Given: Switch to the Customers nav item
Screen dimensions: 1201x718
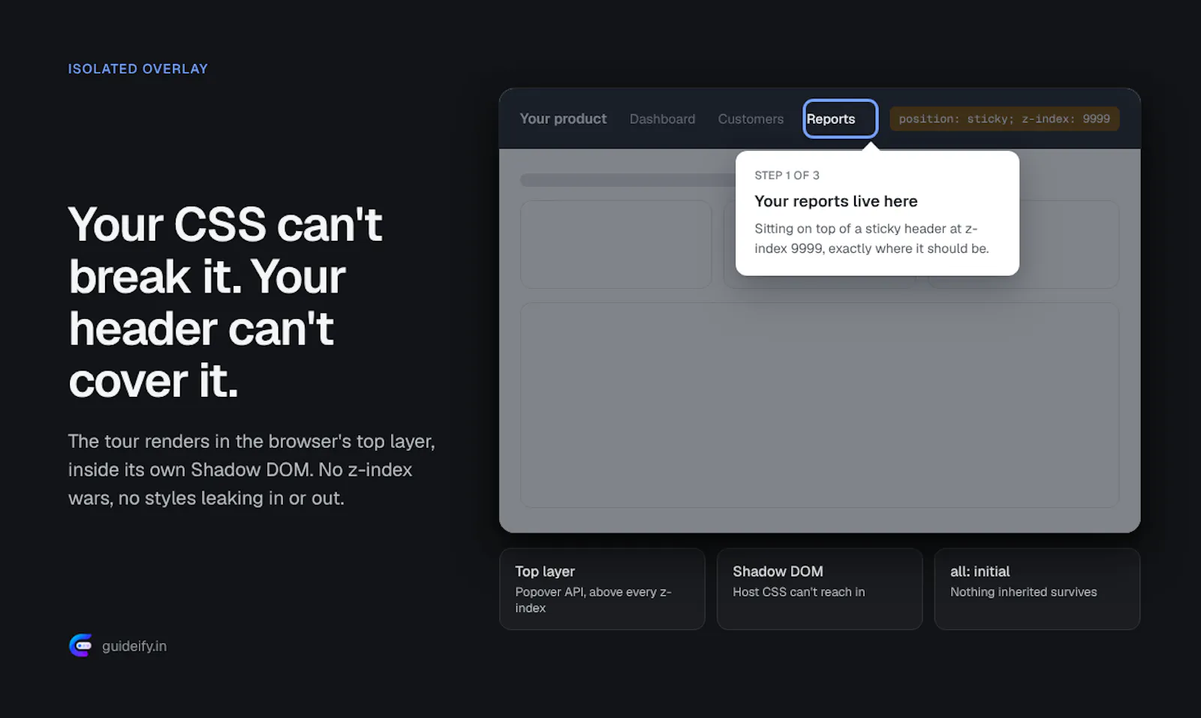Looking at the screenshot, I should tap(751, 119).
